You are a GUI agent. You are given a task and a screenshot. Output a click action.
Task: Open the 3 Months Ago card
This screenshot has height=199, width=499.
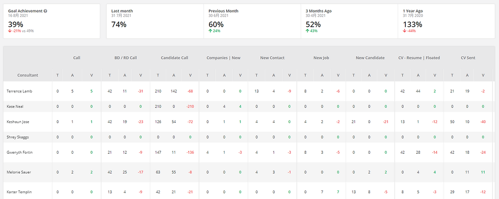click(x=349, y=21)
